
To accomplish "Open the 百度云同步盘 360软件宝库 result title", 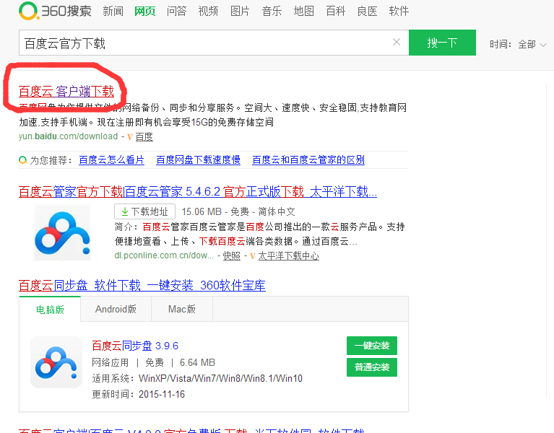I will (x=142, y=285).
